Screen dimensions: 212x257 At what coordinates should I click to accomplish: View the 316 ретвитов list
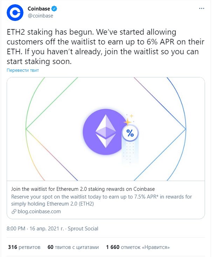pos(24,247)
